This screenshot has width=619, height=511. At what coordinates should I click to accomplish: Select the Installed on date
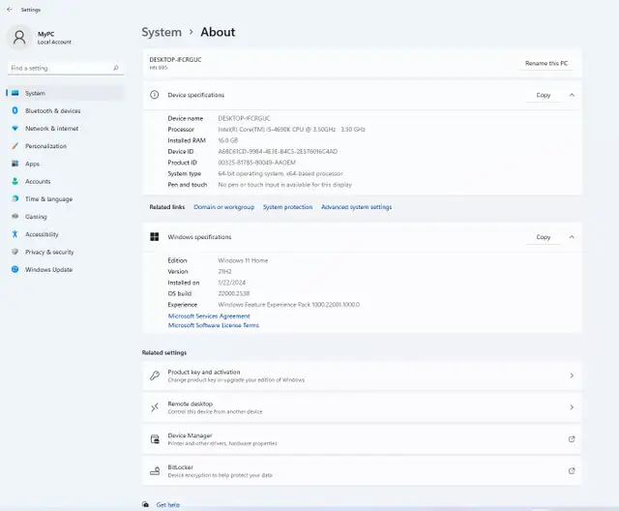[232, 283]
